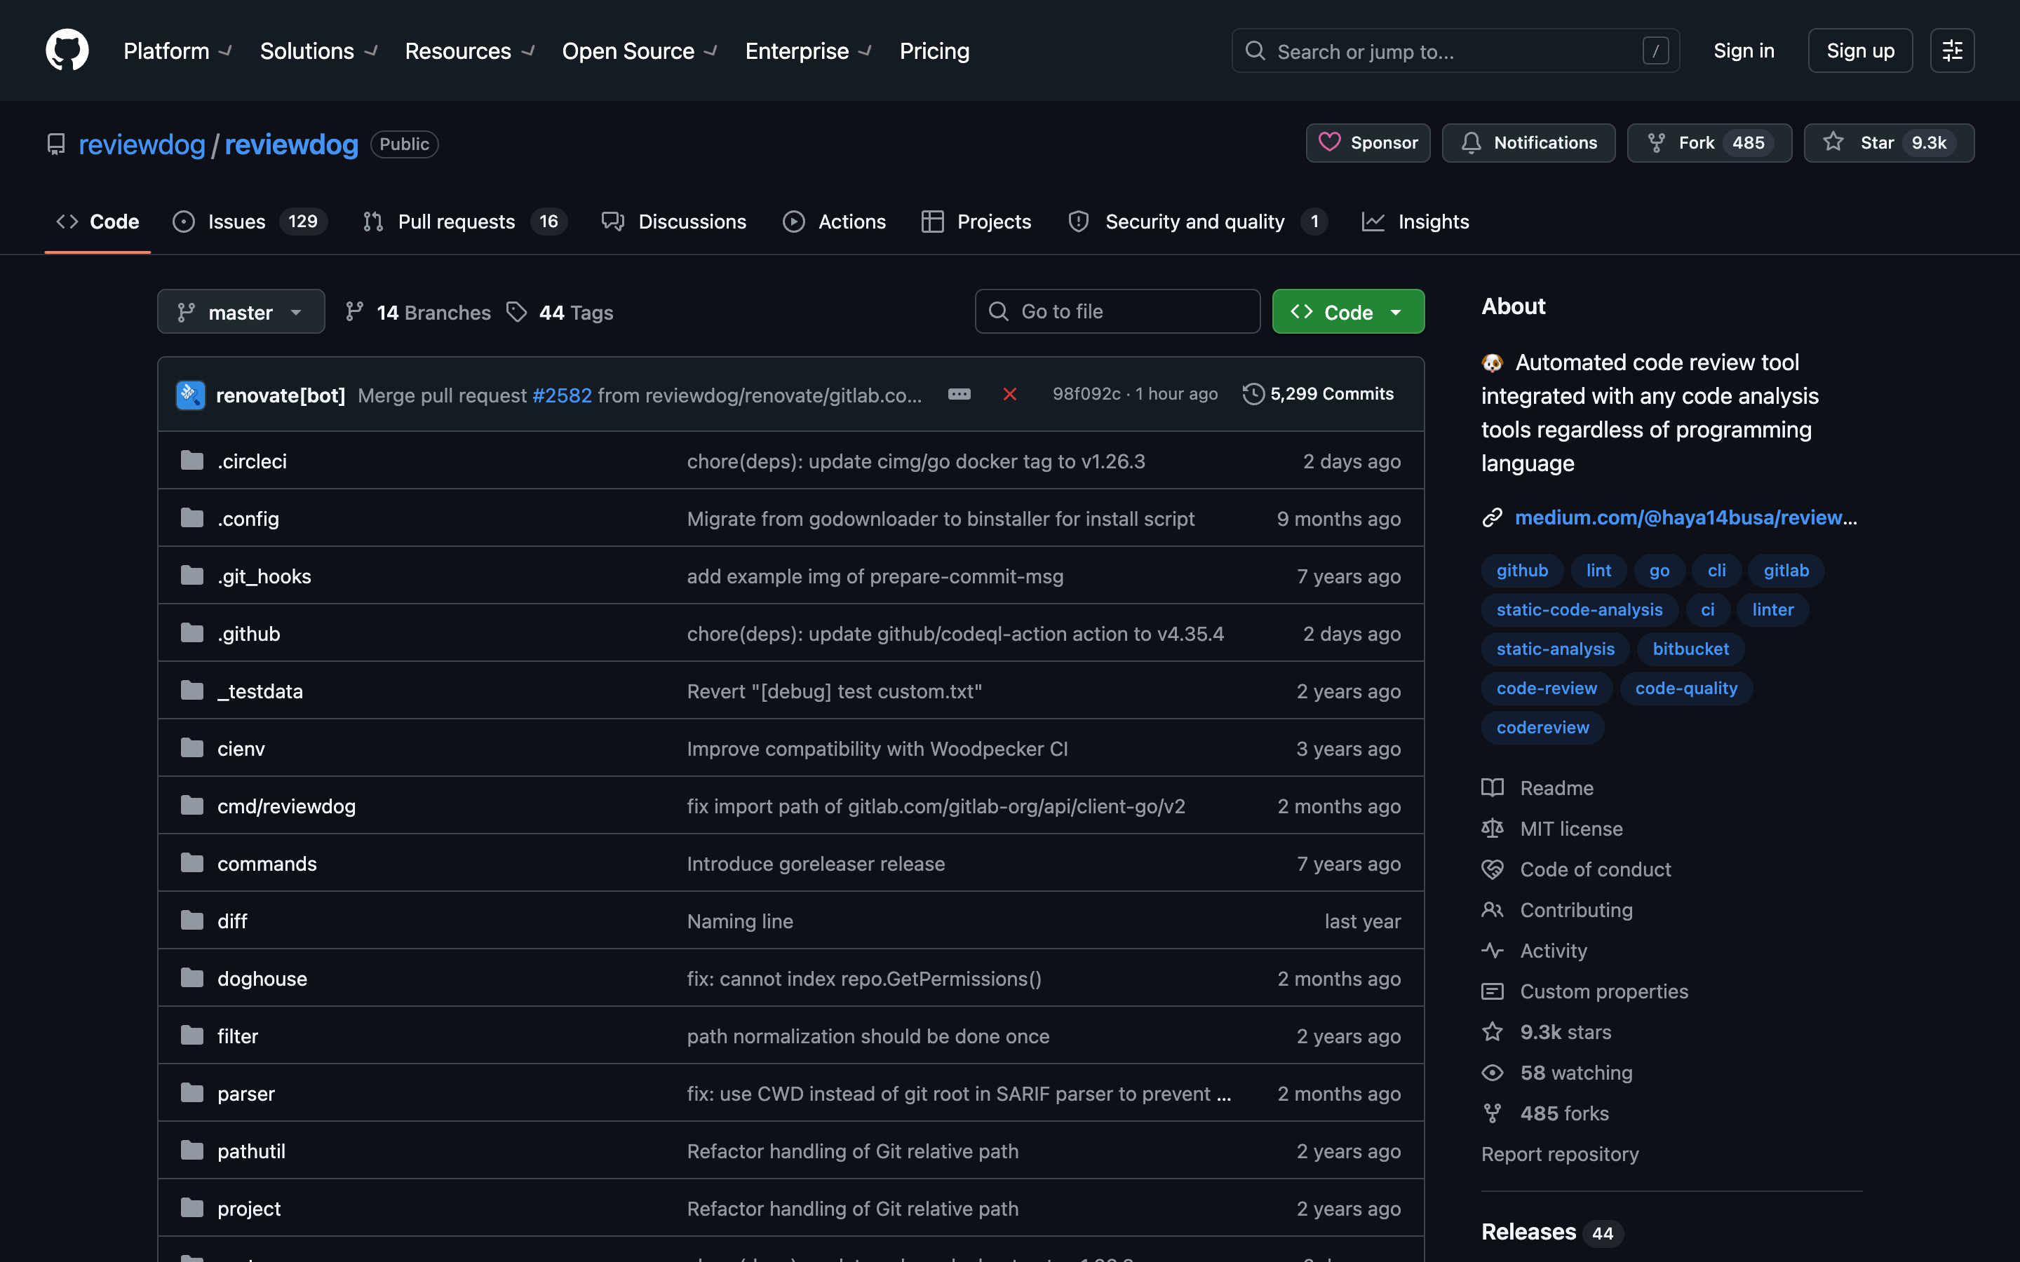Click the bitbucket topic tag
2020x1262 pixels.
tap(1690, 649)
